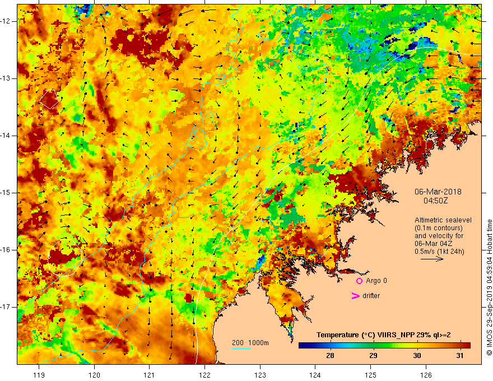Click the latitude label '-15'
The width and height of the screenshot is (493, 381).
click(x=6, y=193)
